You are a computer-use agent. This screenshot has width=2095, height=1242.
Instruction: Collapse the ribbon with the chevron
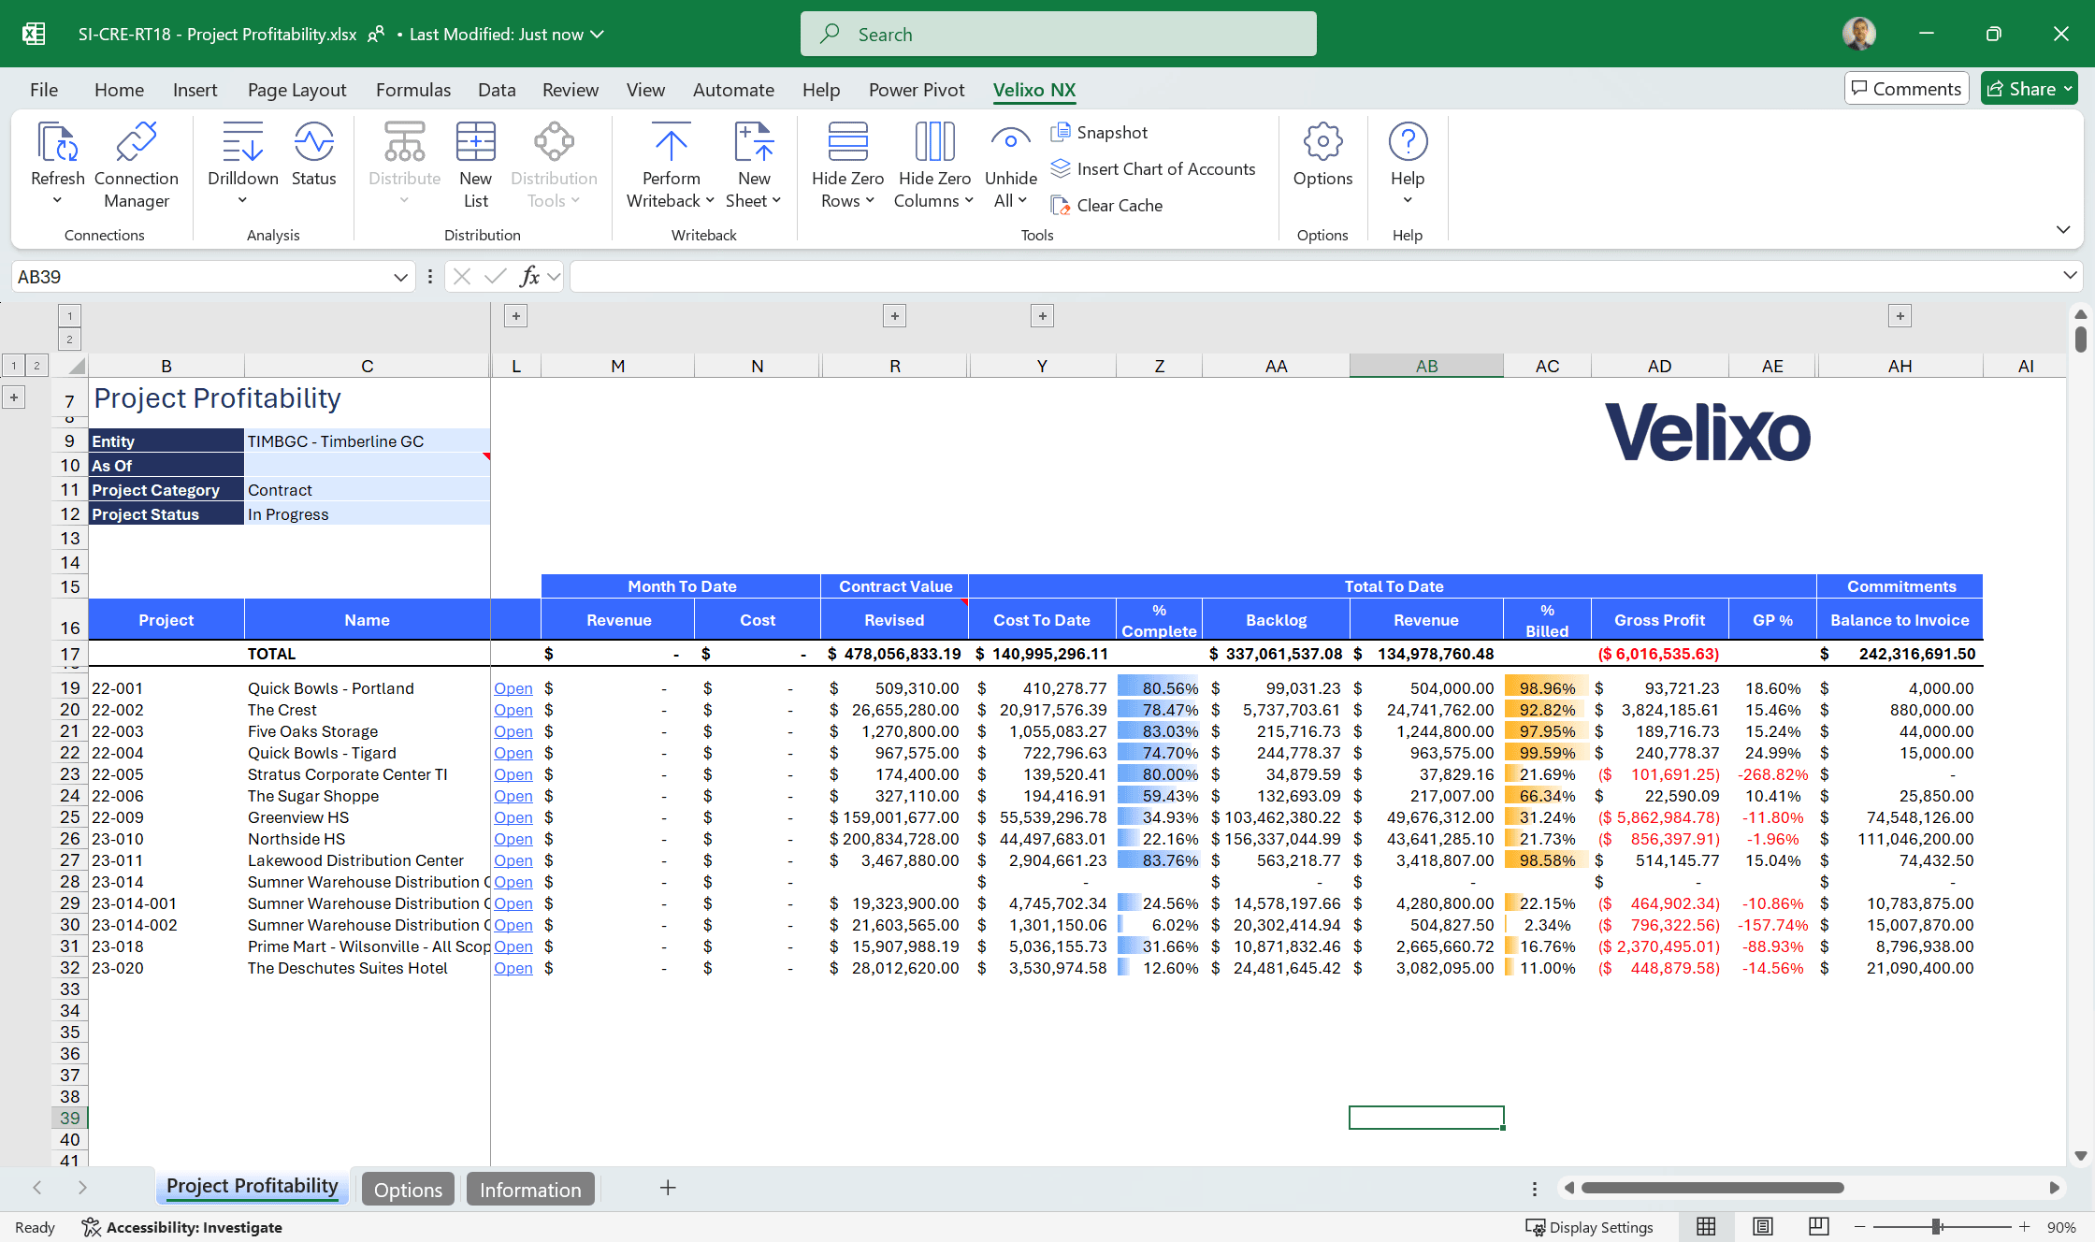(x=2063, y=230)
